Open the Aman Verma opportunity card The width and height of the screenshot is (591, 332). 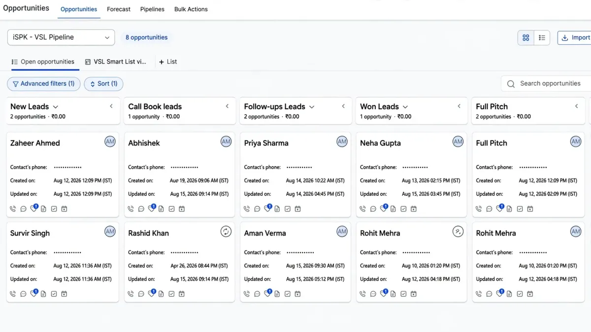[295, 262]
